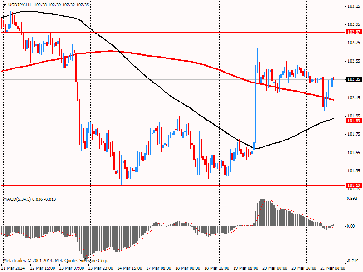The width and height of the screenshot is (363, 272).
Task: Click the 101.35 price scale value
Action: click(x=354, y=171)
